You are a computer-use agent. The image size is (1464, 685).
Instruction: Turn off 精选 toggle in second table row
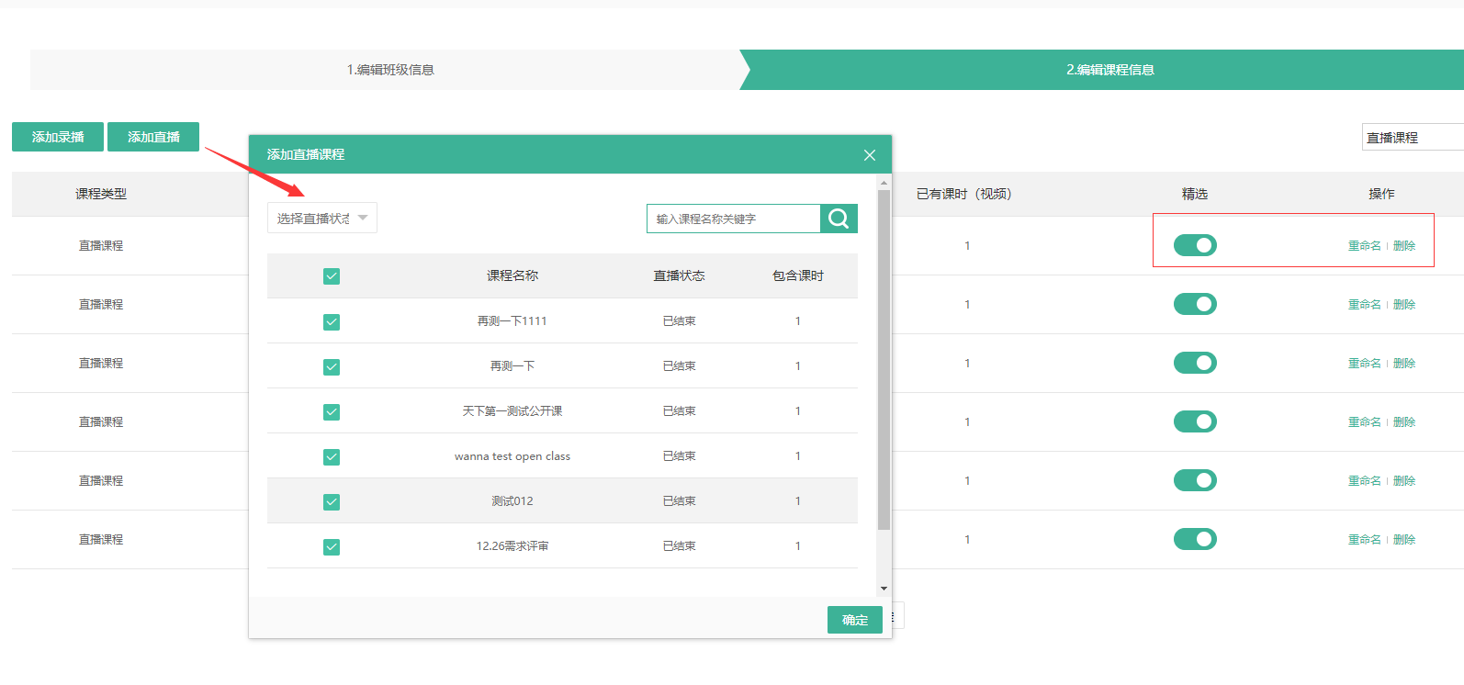click(x=1195, y=304)
